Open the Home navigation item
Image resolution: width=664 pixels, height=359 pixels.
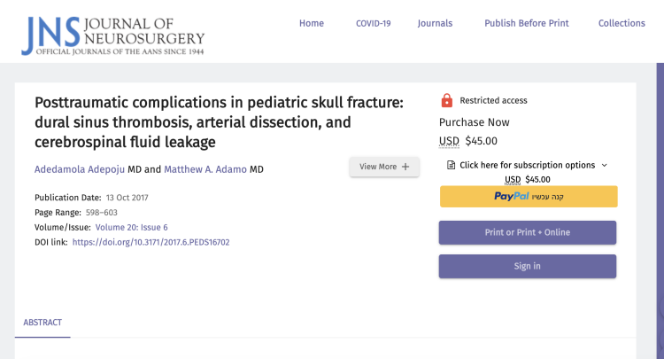pos(311,23)
